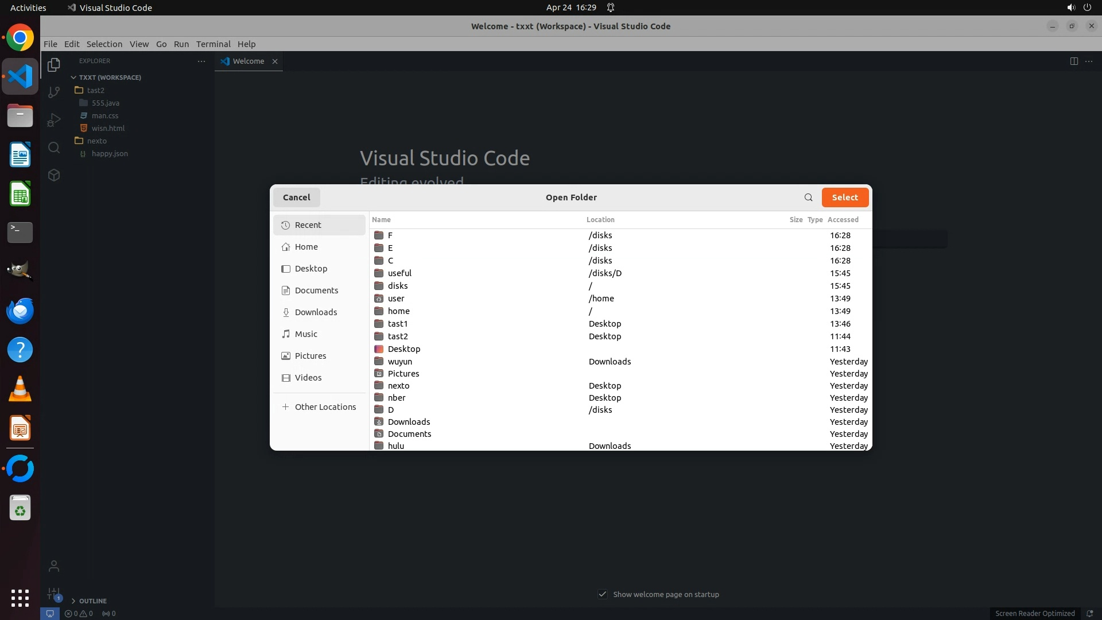Image resolution: width=1102 pixels, height=620 pixels.
Task: Open the Search view in activity bar
Action: 54,148
